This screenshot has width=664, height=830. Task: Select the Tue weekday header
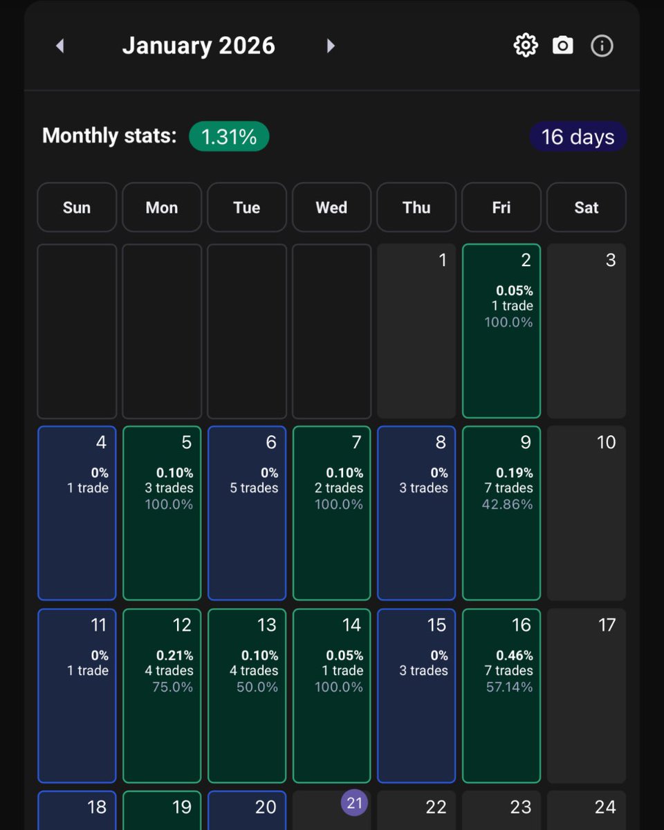[247, 207]
